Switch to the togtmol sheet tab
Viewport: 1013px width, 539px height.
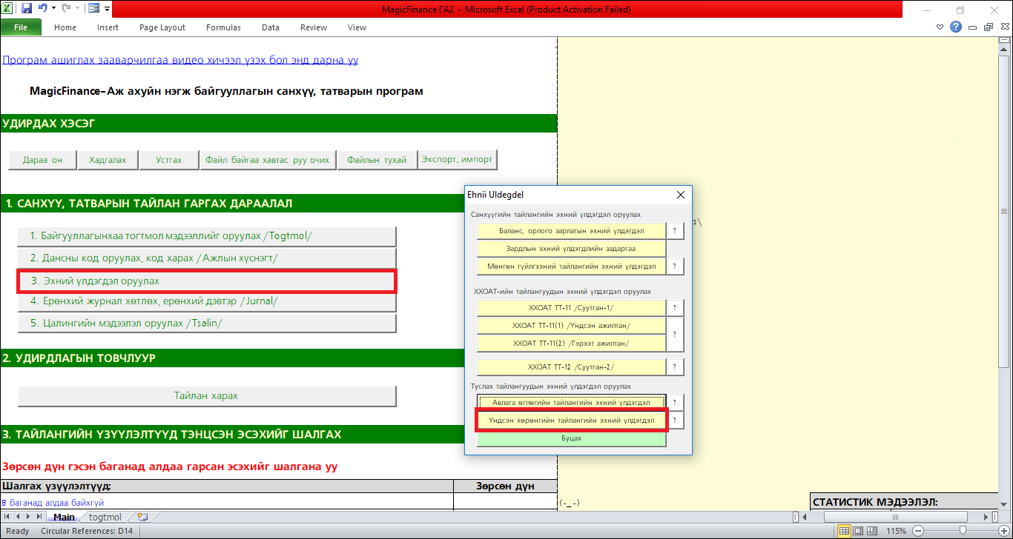tap(105, 517)
